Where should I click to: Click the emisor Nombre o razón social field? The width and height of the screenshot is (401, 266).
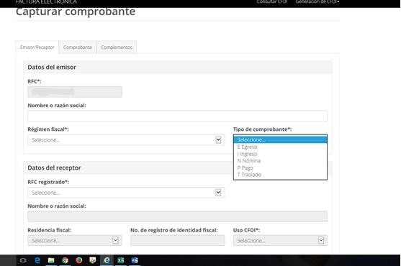tap(177, 116)
